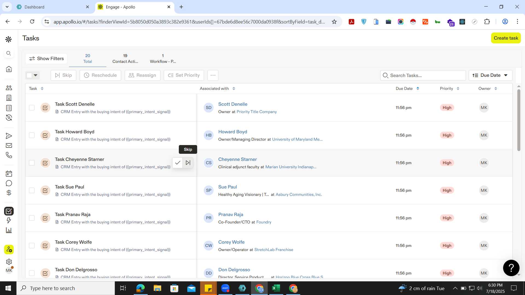Open the Due Date sort dropdown
Viewport: 525px width, 295px height.
coord(490,75)
